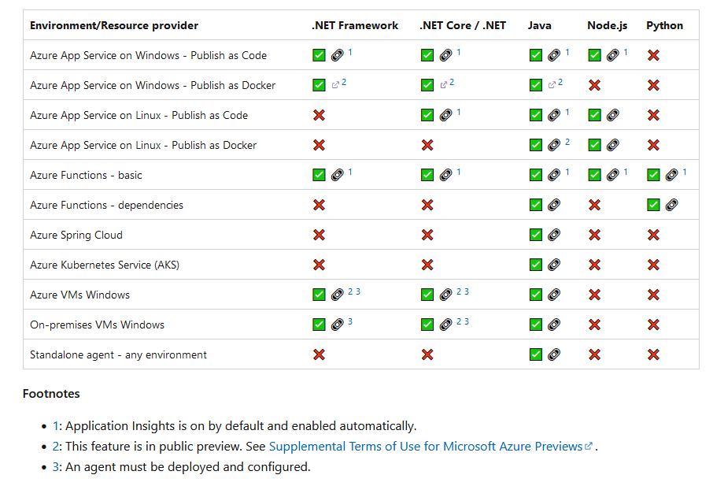Open footnote 2 next to Java Linux Docker link
Viewport: 713px width, 486px height.
coord(567,142)
